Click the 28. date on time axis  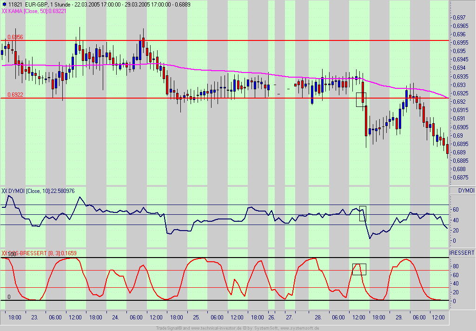pos(318,318)
